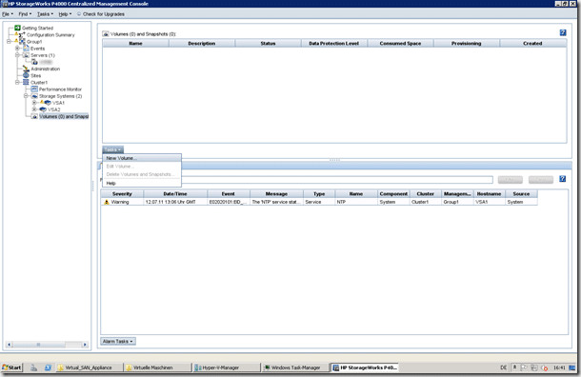This screenshot has width=581, height=377.
Task: Open the Events node icon
Action: [x=26, y=49]
